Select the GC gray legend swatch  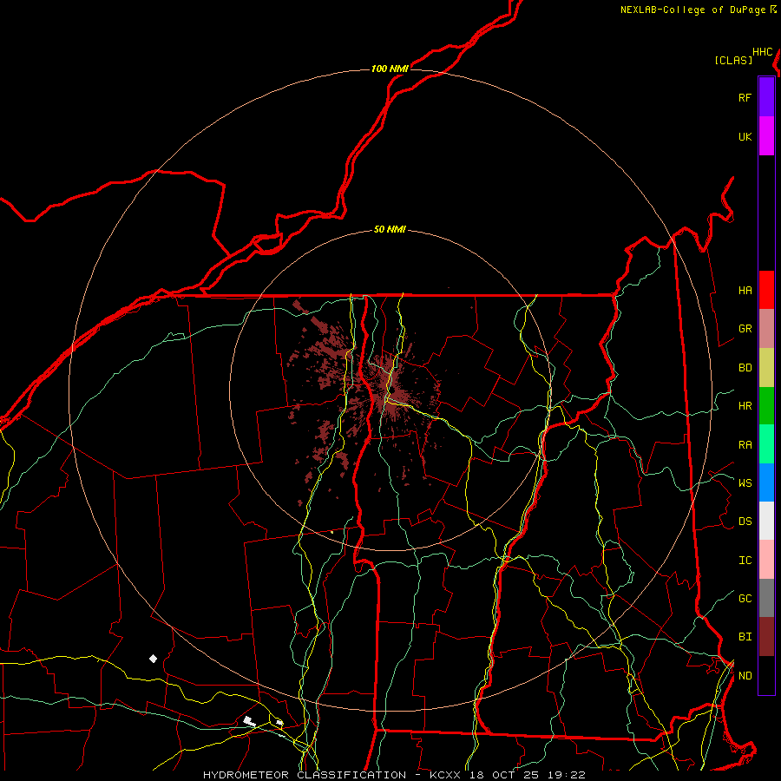click(766, 598)
